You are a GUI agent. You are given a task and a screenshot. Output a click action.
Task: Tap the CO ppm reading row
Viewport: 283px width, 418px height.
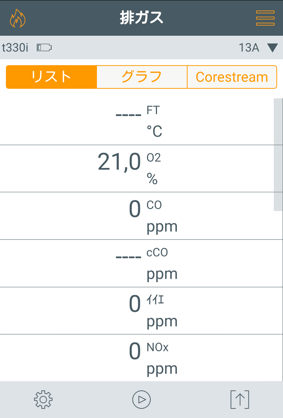(x=137, y=216)
